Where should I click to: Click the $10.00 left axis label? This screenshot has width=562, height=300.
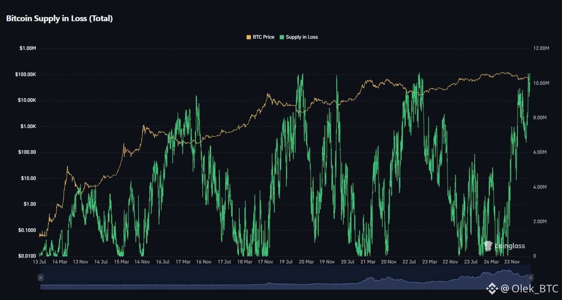pos(29,179)
